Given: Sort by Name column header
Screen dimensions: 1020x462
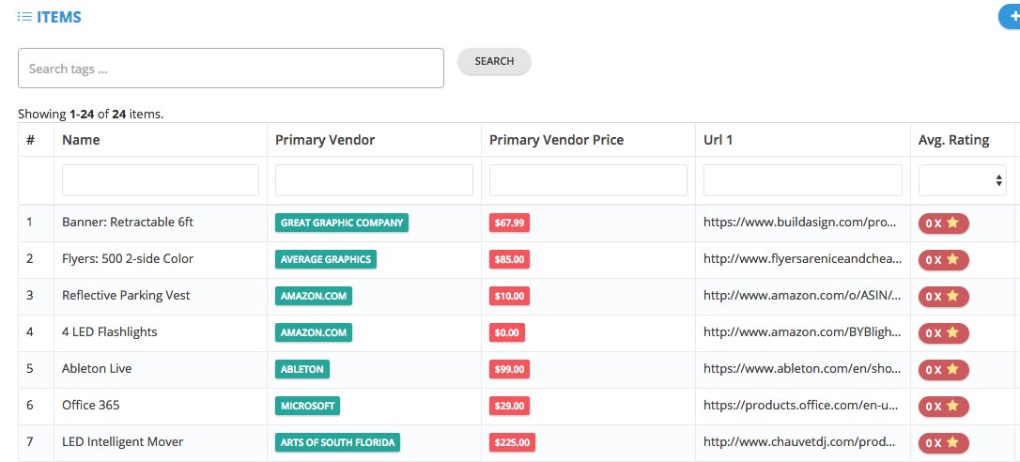Looking at the screenshot, I should 82,140.
